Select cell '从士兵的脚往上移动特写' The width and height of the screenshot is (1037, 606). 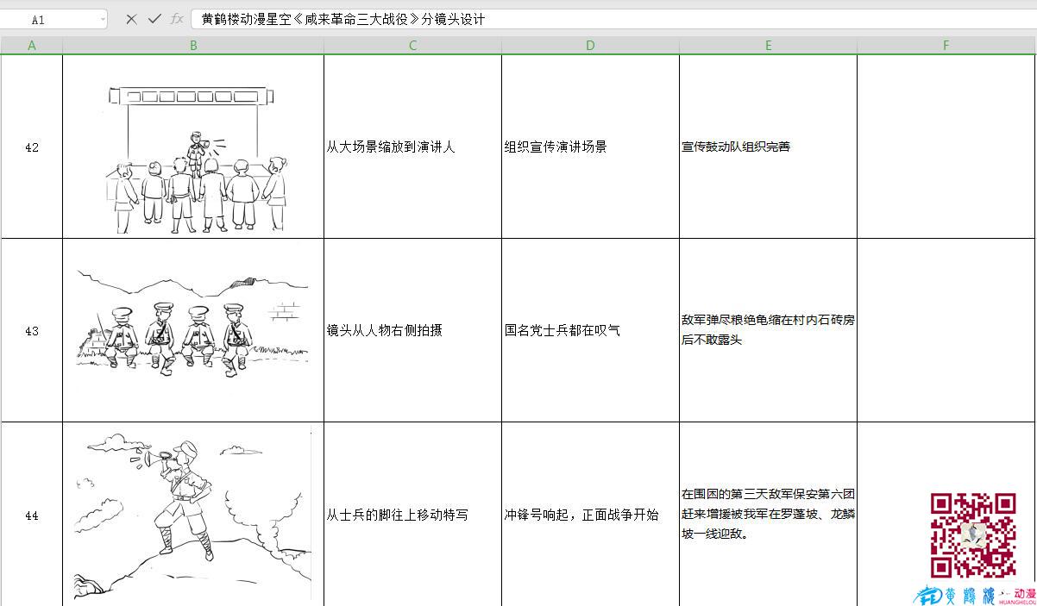point(412,515)
